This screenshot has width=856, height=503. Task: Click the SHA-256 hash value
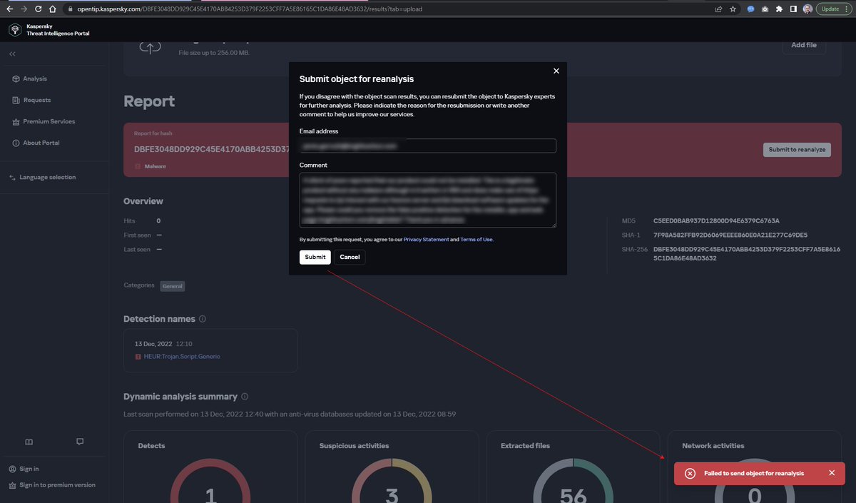(746, 253)
